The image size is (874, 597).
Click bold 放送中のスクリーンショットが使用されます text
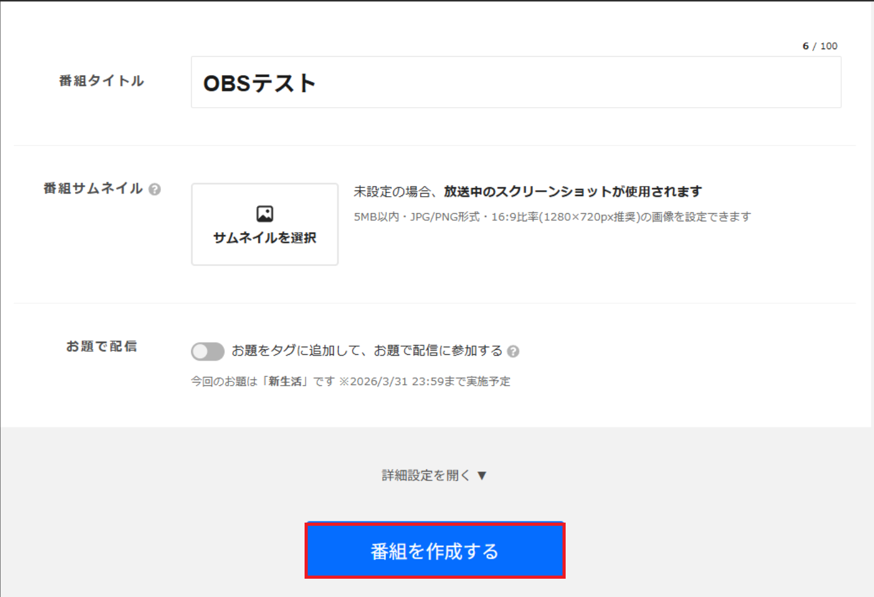tap(573, 192)
